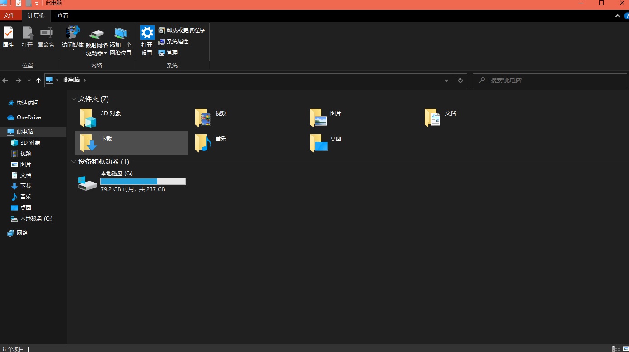Switch to the 查看 View ribbon tab

(63, 16)
